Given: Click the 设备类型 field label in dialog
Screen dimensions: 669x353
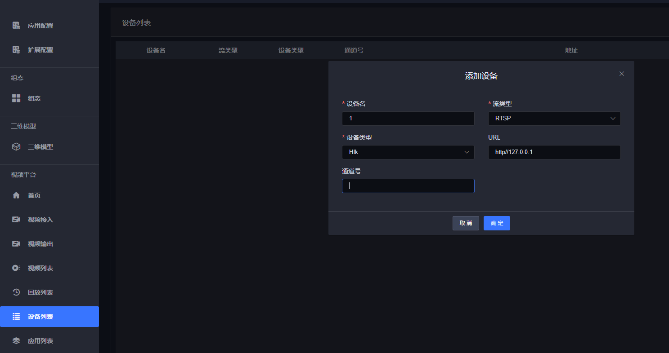Looking at the screenshot, I should [x=359, y=137].
